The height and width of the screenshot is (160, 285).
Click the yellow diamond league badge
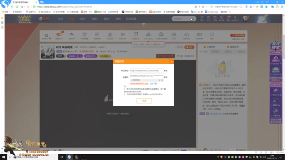pyautogui.click(x=105, y=56)
